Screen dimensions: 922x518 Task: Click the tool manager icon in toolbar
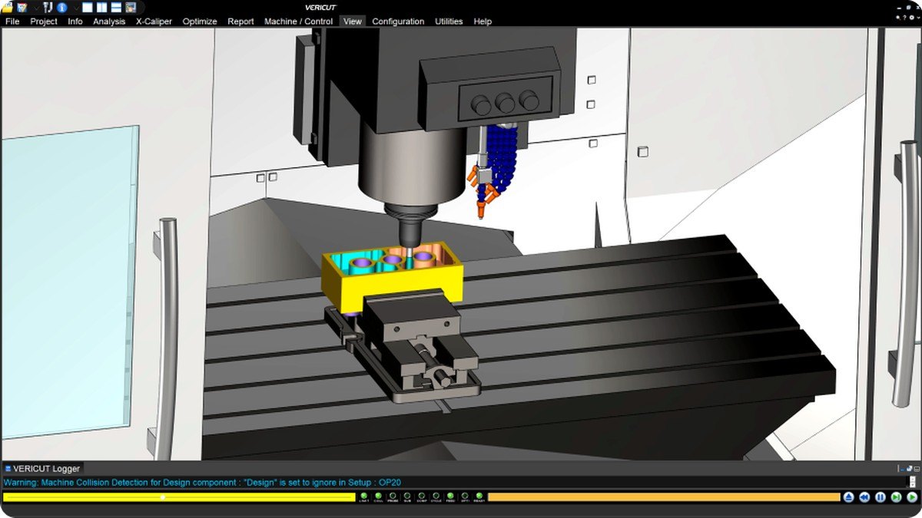[47, 8]
